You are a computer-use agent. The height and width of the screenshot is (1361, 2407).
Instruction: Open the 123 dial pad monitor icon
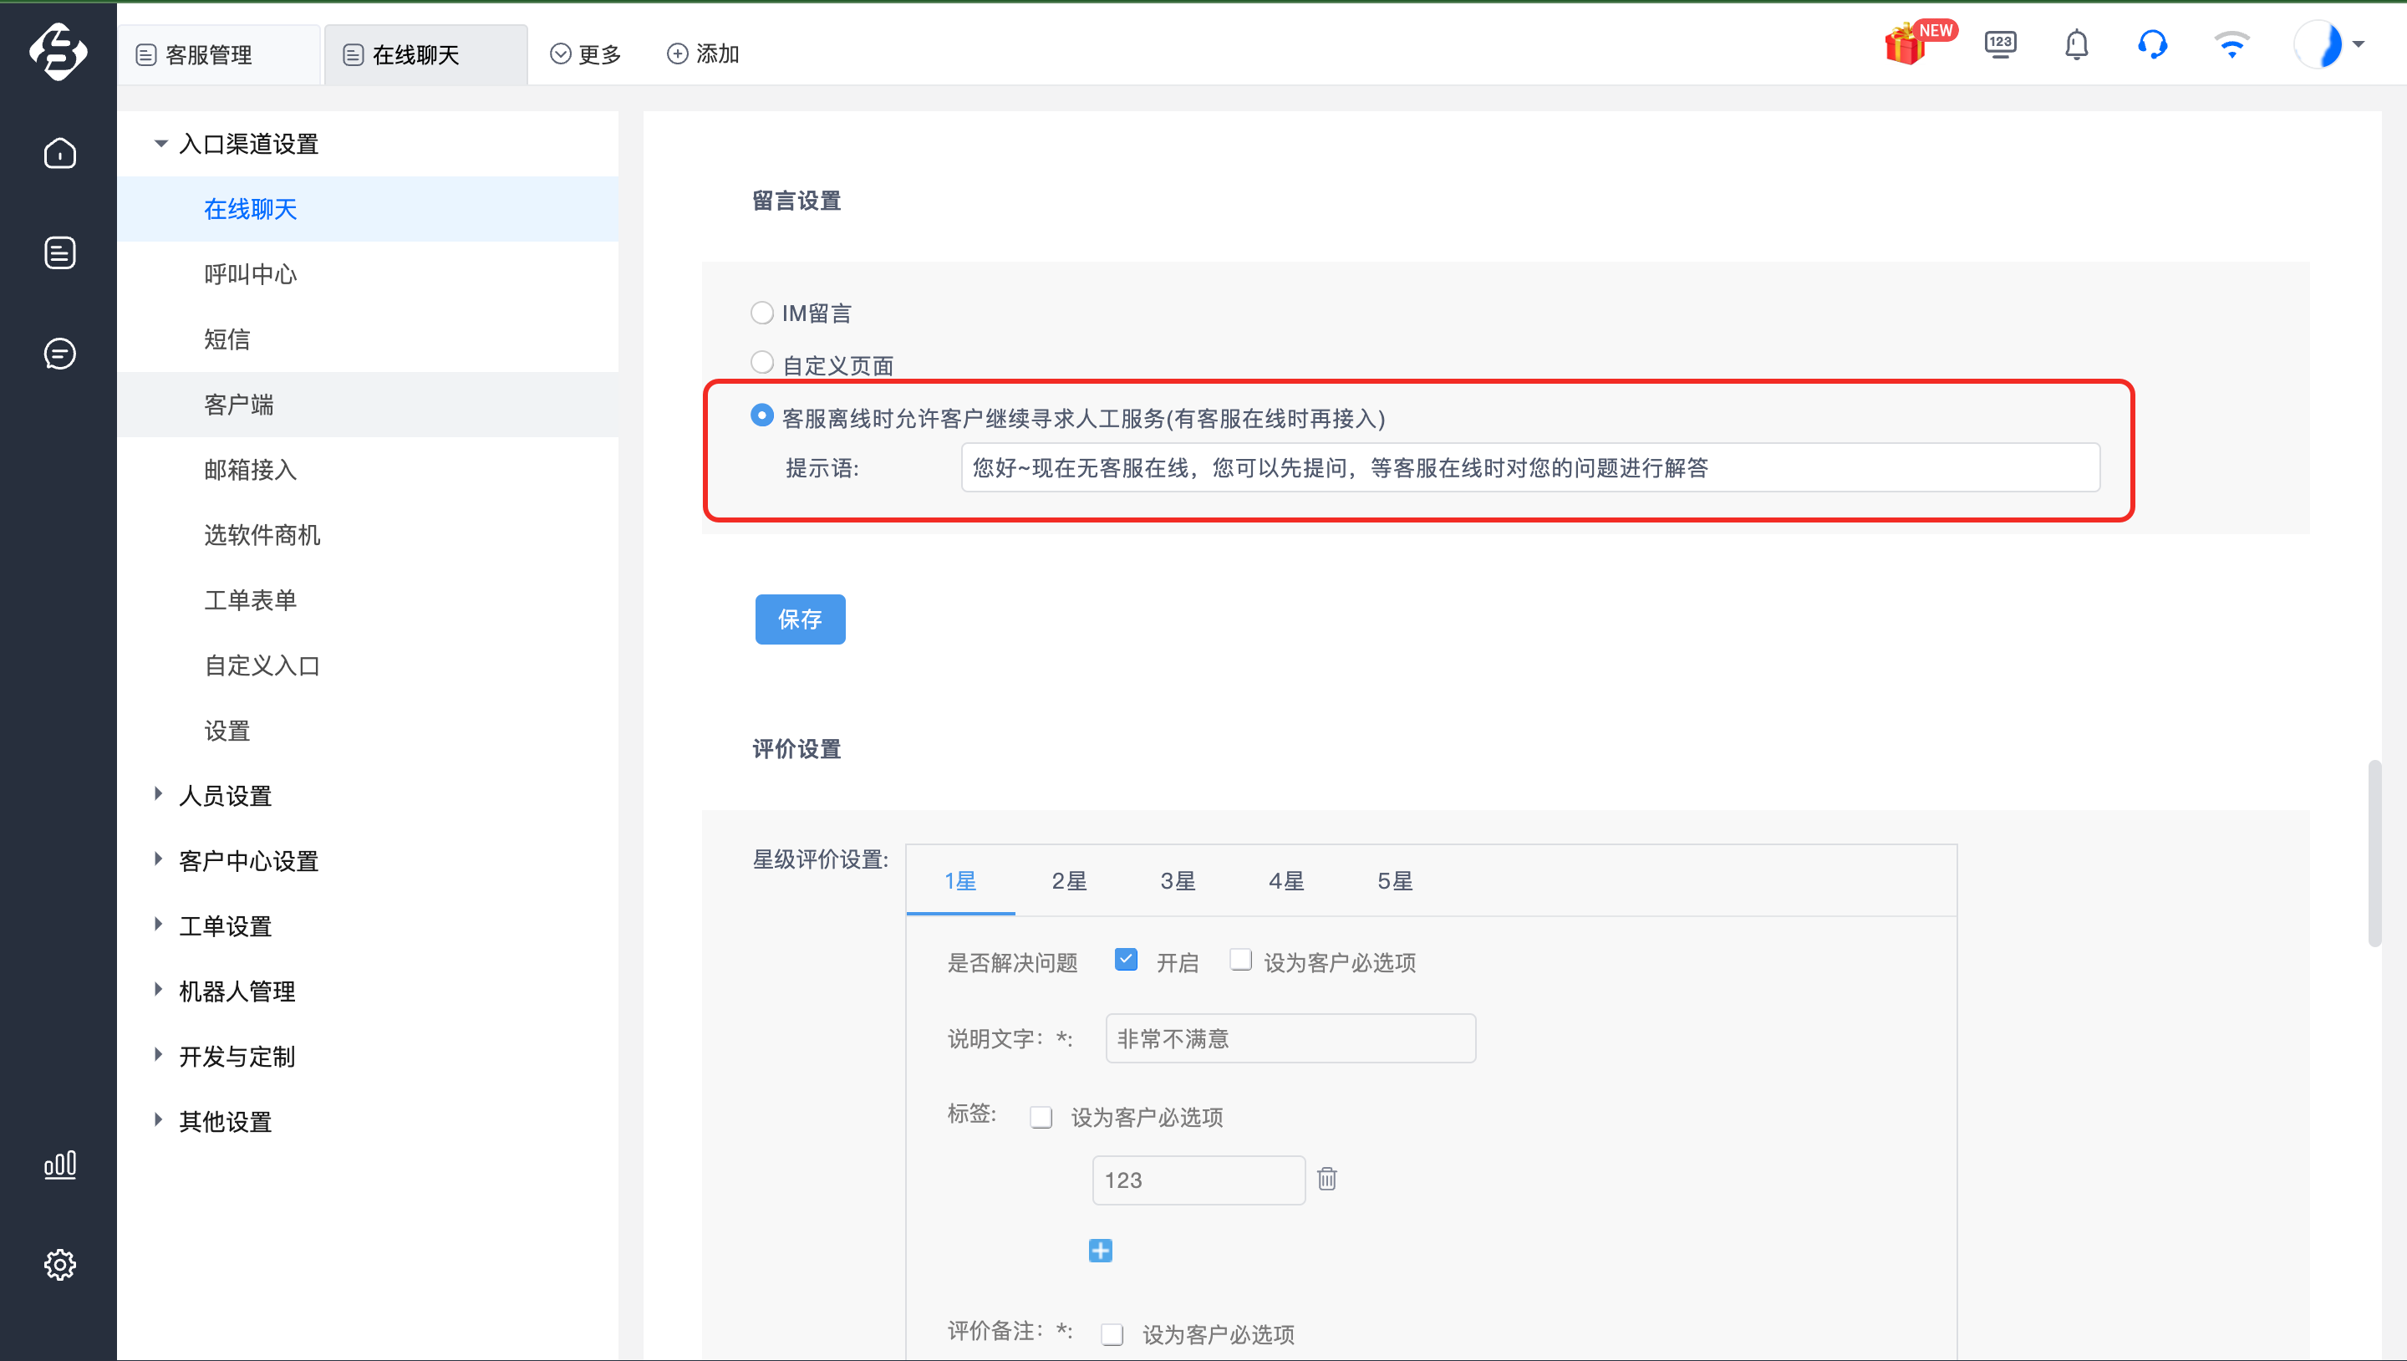[2001, 44]
